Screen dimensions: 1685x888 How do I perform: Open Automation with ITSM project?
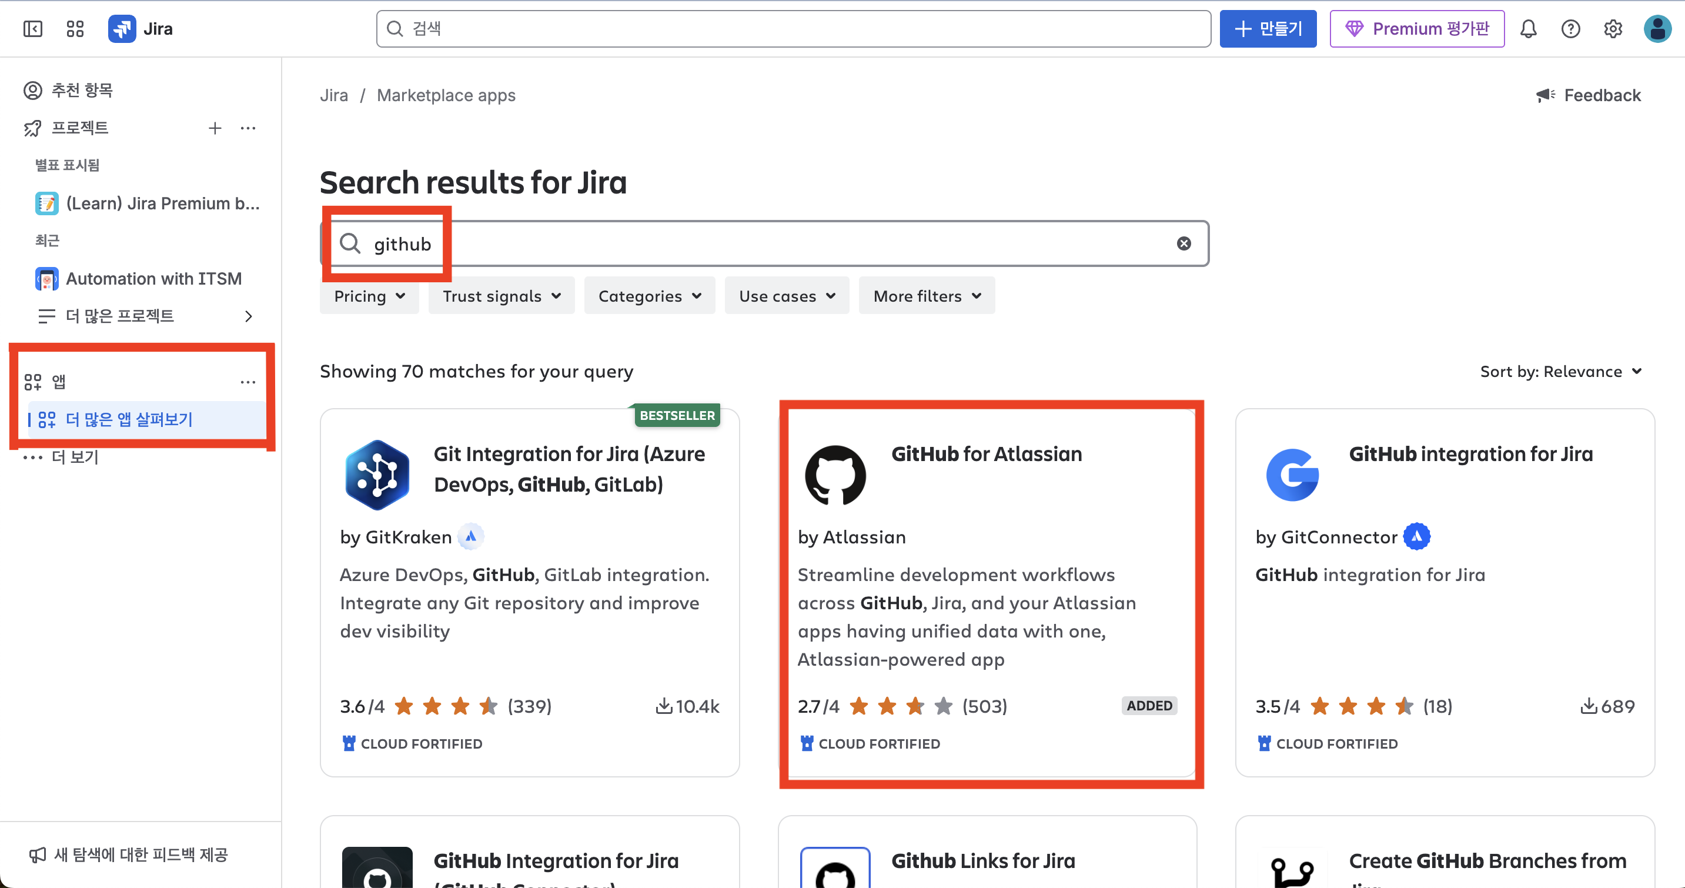[153, 279]
